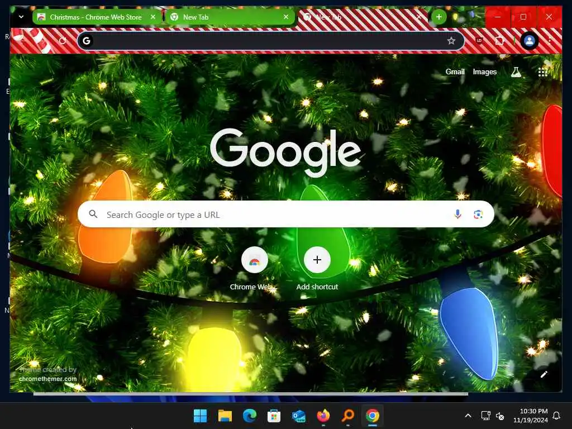The height and width of the screenshot is (429, 572).
Task: Select the green New Tab tab
Action: tap(230, 17)
